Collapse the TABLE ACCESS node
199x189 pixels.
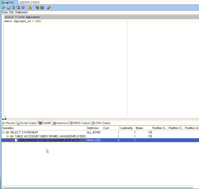click(8, 136)
